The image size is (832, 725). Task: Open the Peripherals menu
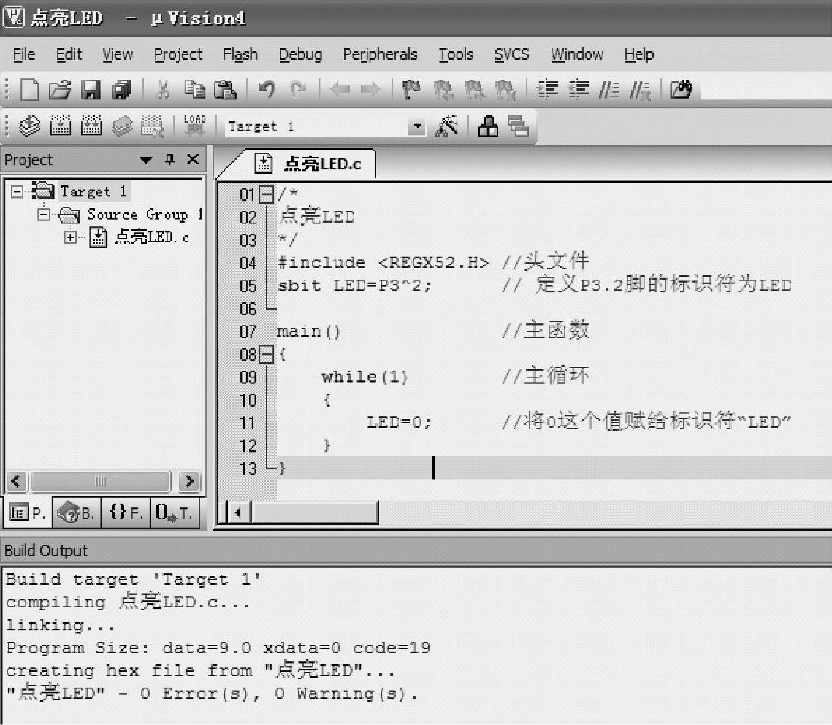pyautogui.click(x=380, y=54)
